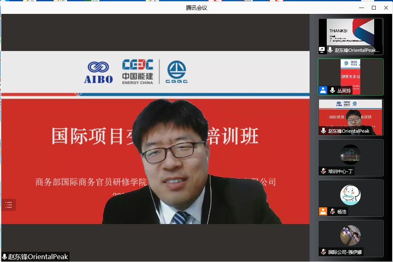Click screen-share icon on THANKS tile

pyautogui.click(x=322, y=50)
